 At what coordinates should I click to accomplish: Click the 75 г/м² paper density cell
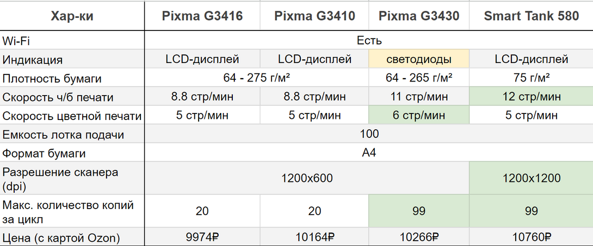click(531, 78)
